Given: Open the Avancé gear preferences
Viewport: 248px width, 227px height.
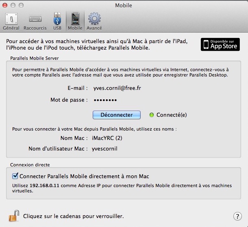Looking at the screenshot, I should (x=94, y=22).
